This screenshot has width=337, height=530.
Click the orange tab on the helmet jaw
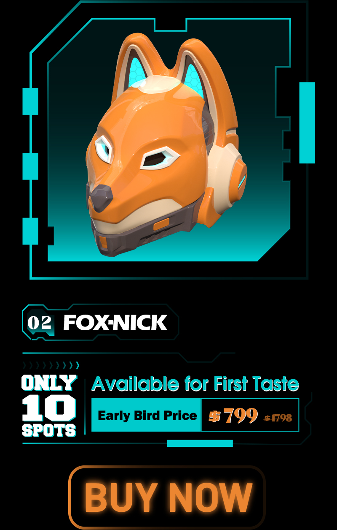pos(161,225)
